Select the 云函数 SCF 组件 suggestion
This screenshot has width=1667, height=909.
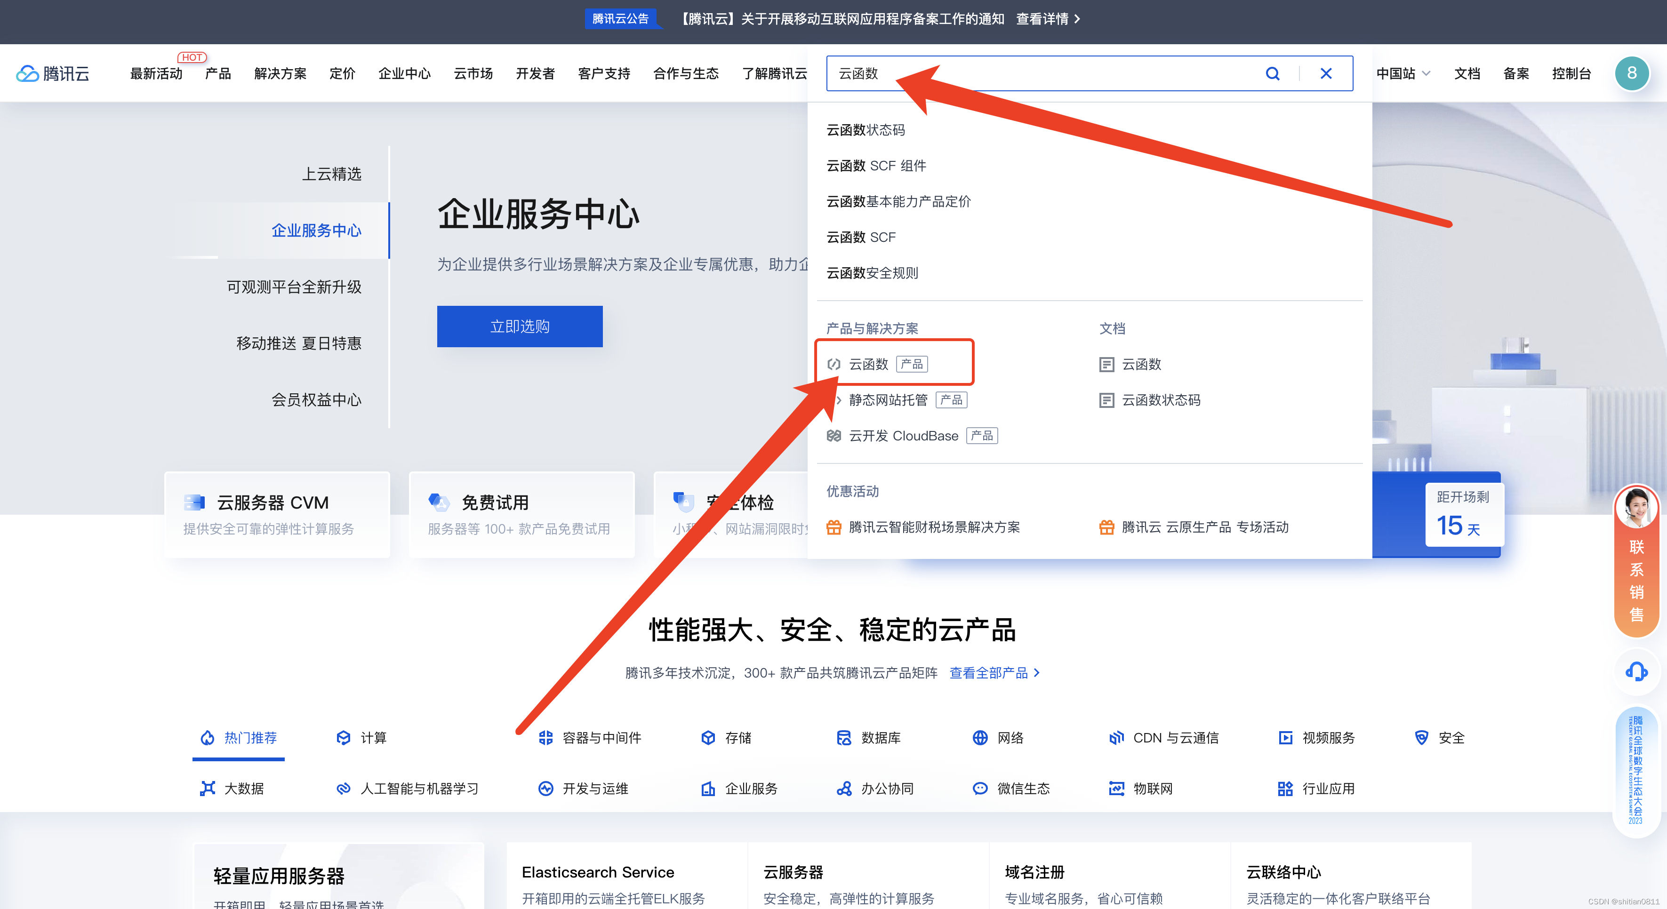tap(876, 166)
